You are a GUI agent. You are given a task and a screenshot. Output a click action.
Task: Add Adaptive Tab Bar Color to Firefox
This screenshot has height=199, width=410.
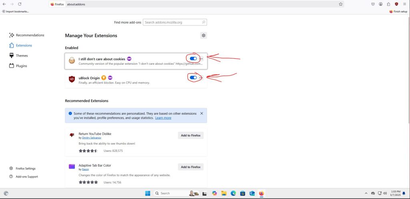[191, 167]
